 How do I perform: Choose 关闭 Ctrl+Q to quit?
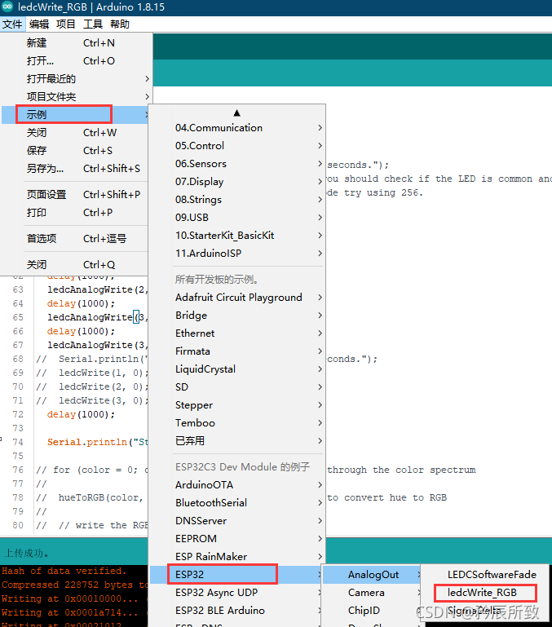[x=76, y=265]
